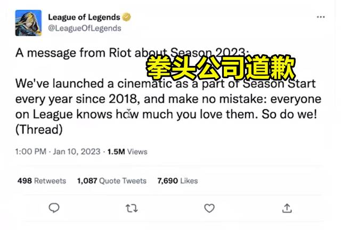Click the yellow Chinese caption overlay
The image size is (341, 230).
click(221, 68)
